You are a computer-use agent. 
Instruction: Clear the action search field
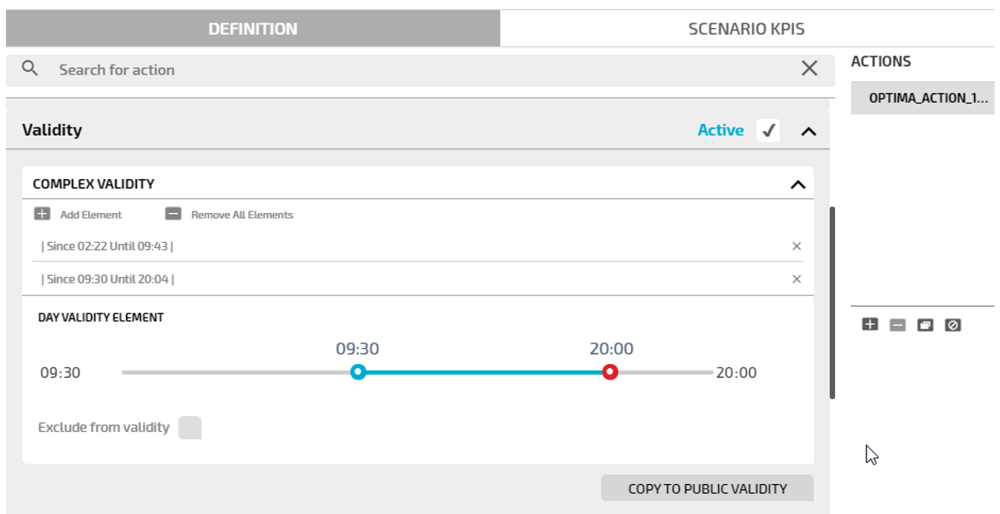809,69
